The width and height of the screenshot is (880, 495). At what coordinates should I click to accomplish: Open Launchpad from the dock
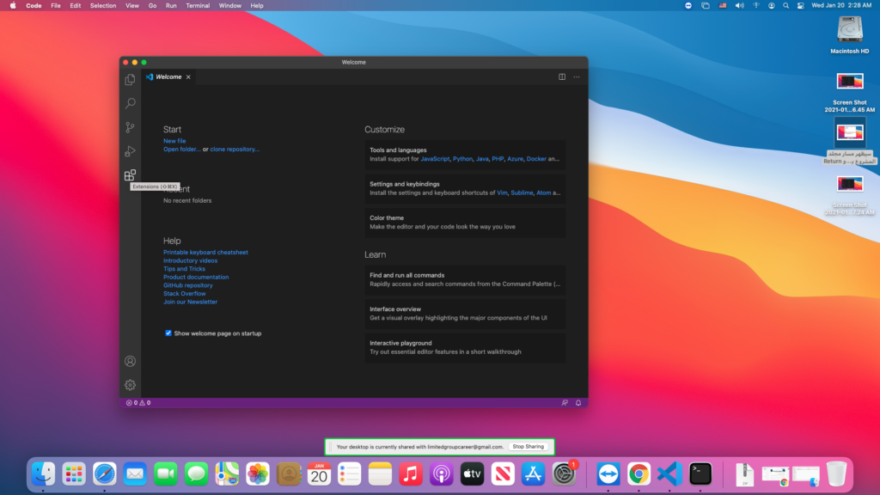tap(74, 474)
